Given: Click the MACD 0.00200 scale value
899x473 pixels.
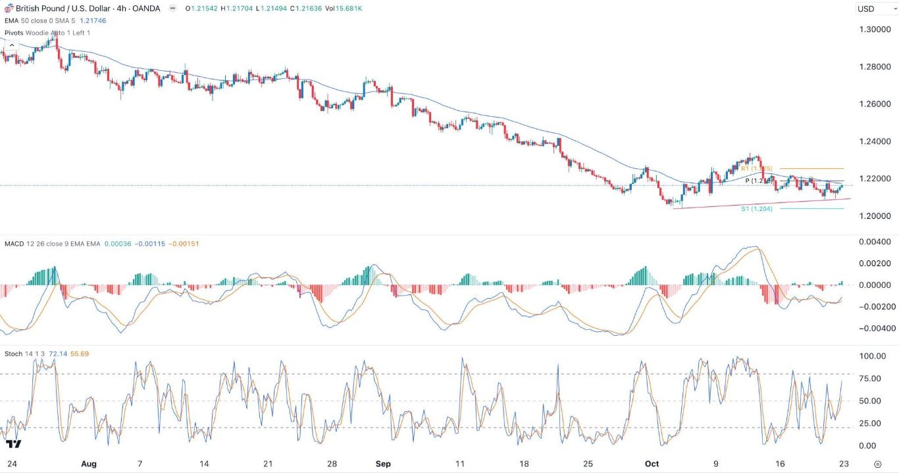Looking at the screenshot, I should point(875,263).
